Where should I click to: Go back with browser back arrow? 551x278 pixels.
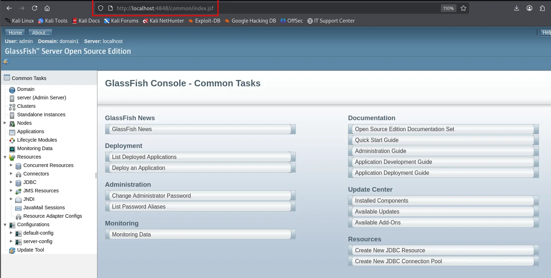[9, 8]
